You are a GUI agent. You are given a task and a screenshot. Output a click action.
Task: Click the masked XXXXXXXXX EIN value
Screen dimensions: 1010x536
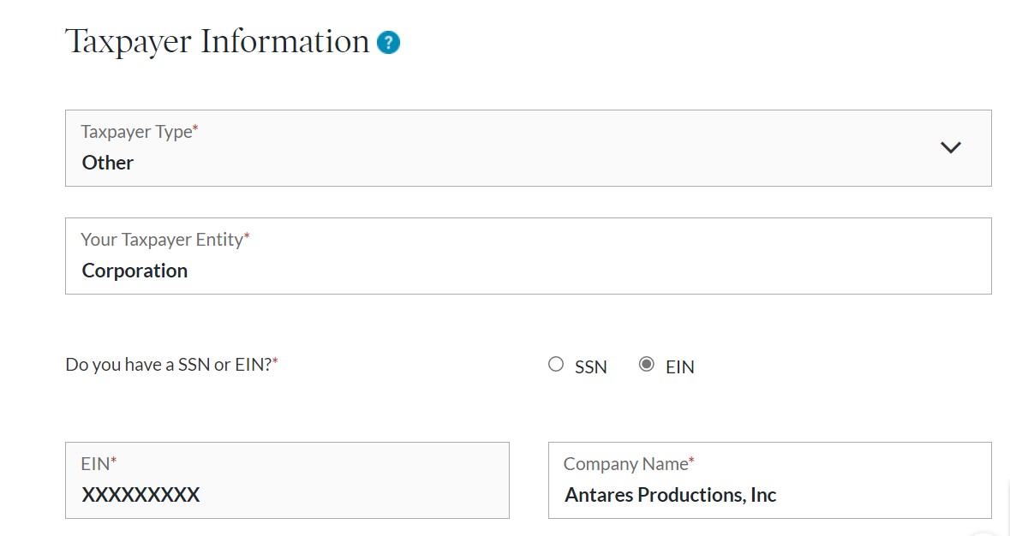point(140,495)
